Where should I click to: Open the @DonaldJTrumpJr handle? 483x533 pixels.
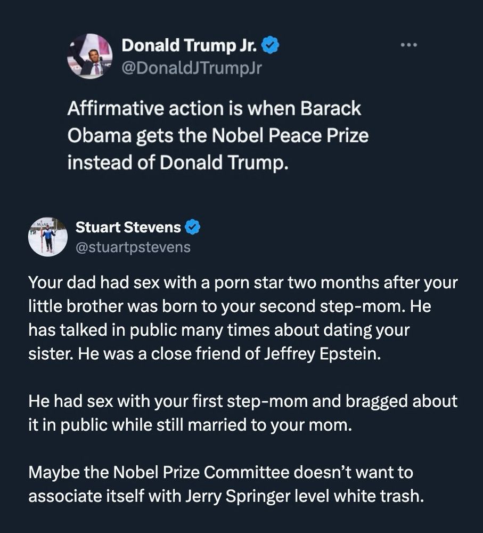tap(192, 68)
